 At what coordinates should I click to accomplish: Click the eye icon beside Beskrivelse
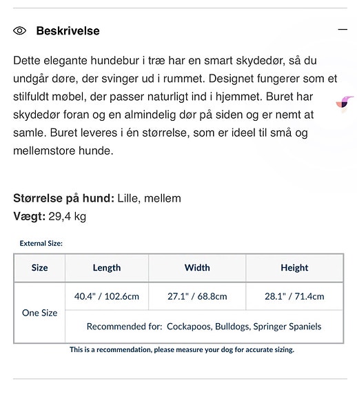coord(20,31)
